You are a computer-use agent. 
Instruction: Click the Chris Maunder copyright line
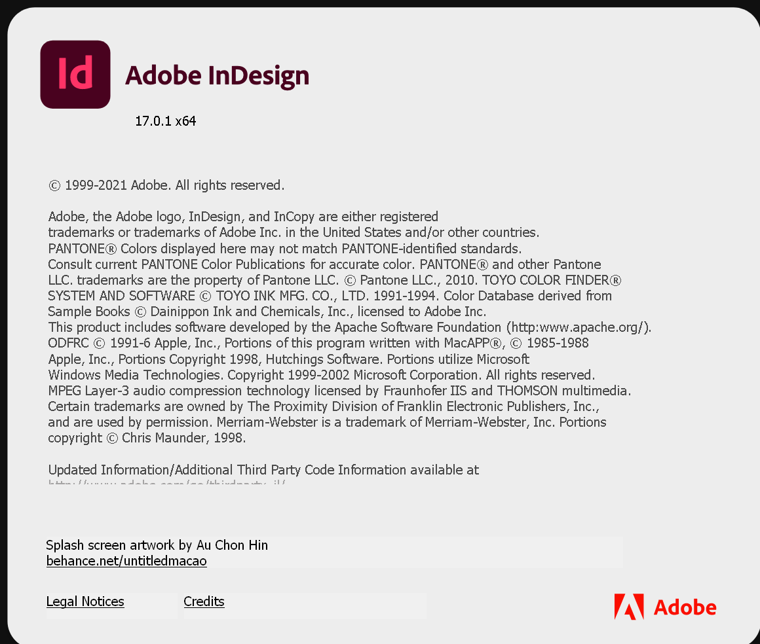point(147,438)
